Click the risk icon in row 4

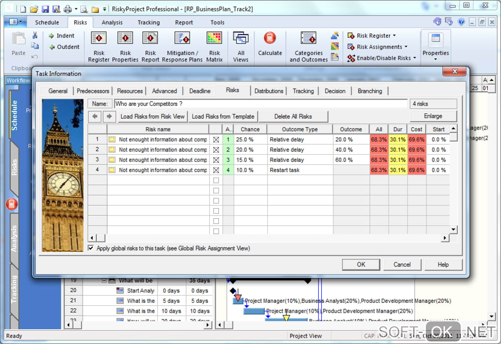pyautogui.click(x=112, y=170)
